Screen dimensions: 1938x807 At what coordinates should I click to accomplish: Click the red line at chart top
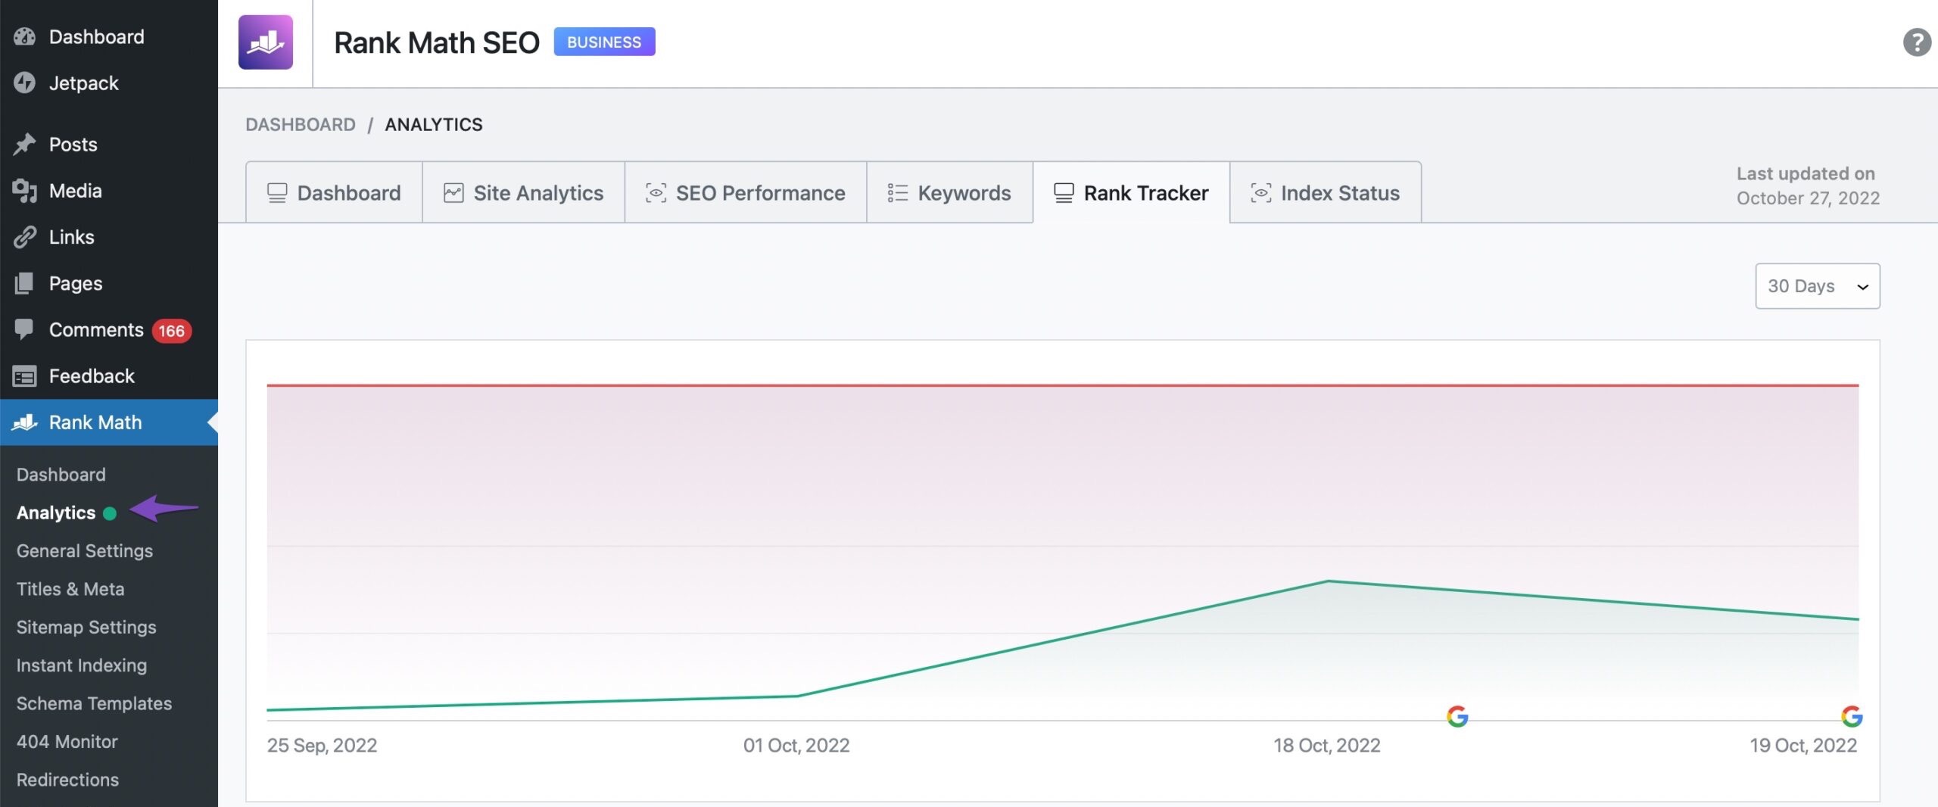[x=1063, y=385]
